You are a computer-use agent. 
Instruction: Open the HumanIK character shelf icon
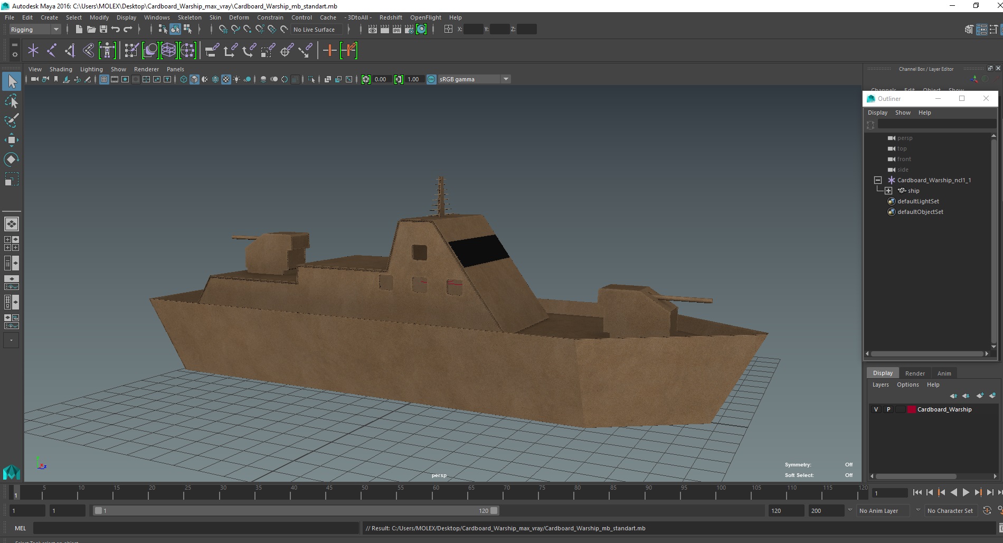coord(107,51)
